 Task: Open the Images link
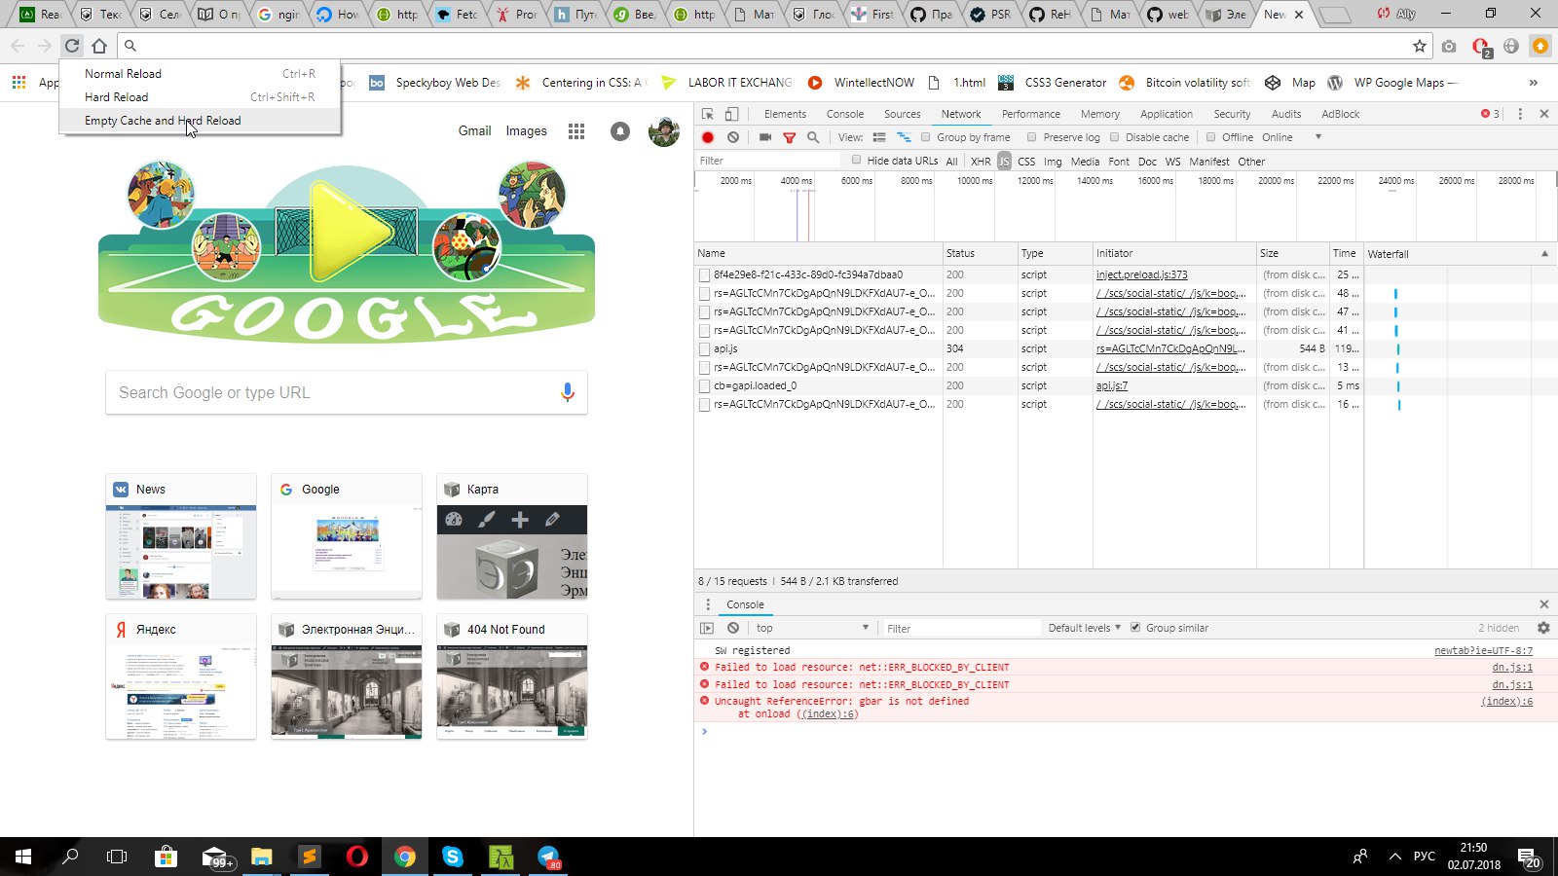(x=526, y=131)
